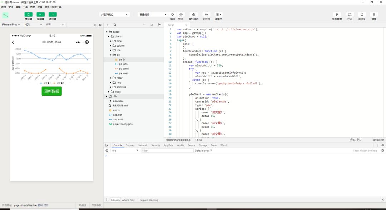
Task: Click the 编译 compile refresh icon
Action: coord(173,15)
